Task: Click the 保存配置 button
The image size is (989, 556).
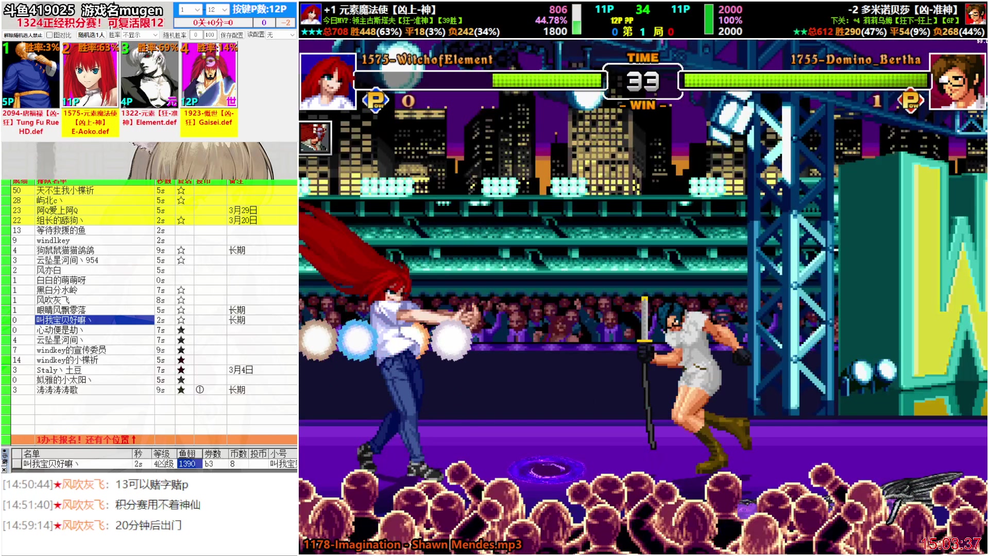Action: pos(232,35)
